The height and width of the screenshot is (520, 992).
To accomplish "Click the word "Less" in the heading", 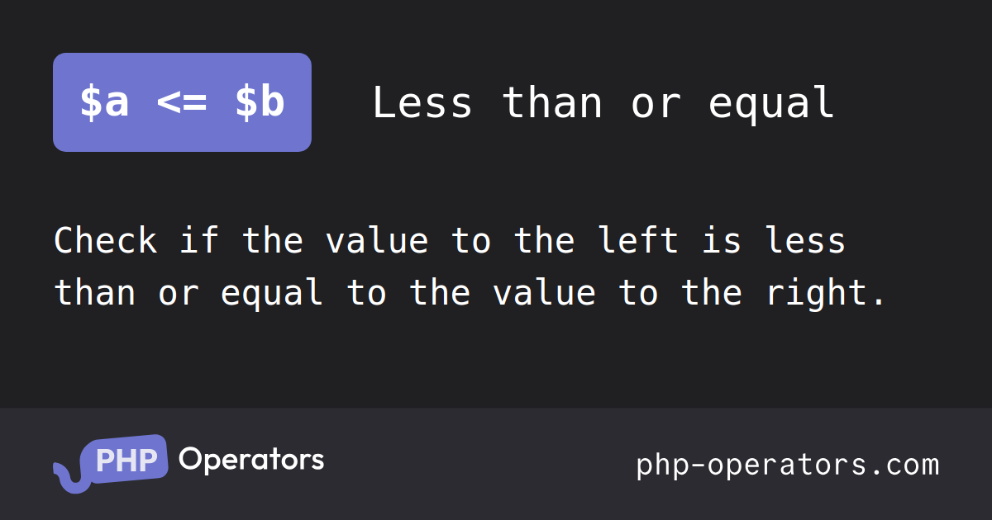I will click(423, 103).
